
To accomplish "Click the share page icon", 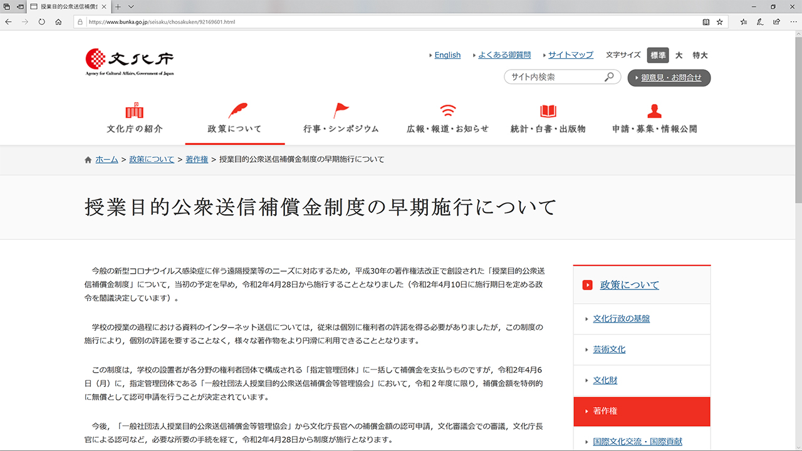I will coord(776,21).
